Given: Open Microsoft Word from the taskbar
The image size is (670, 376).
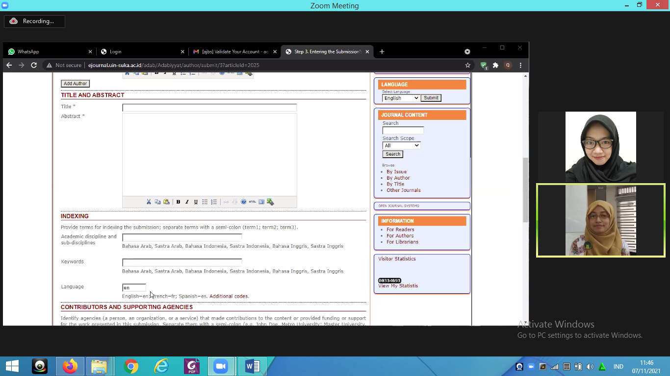Looking at the screenshot, I should [x=253, y=366].
